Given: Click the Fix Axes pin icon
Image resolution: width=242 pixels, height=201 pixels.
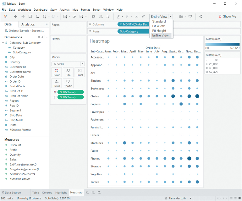Looking at the screenshot, I should (144, 16).
